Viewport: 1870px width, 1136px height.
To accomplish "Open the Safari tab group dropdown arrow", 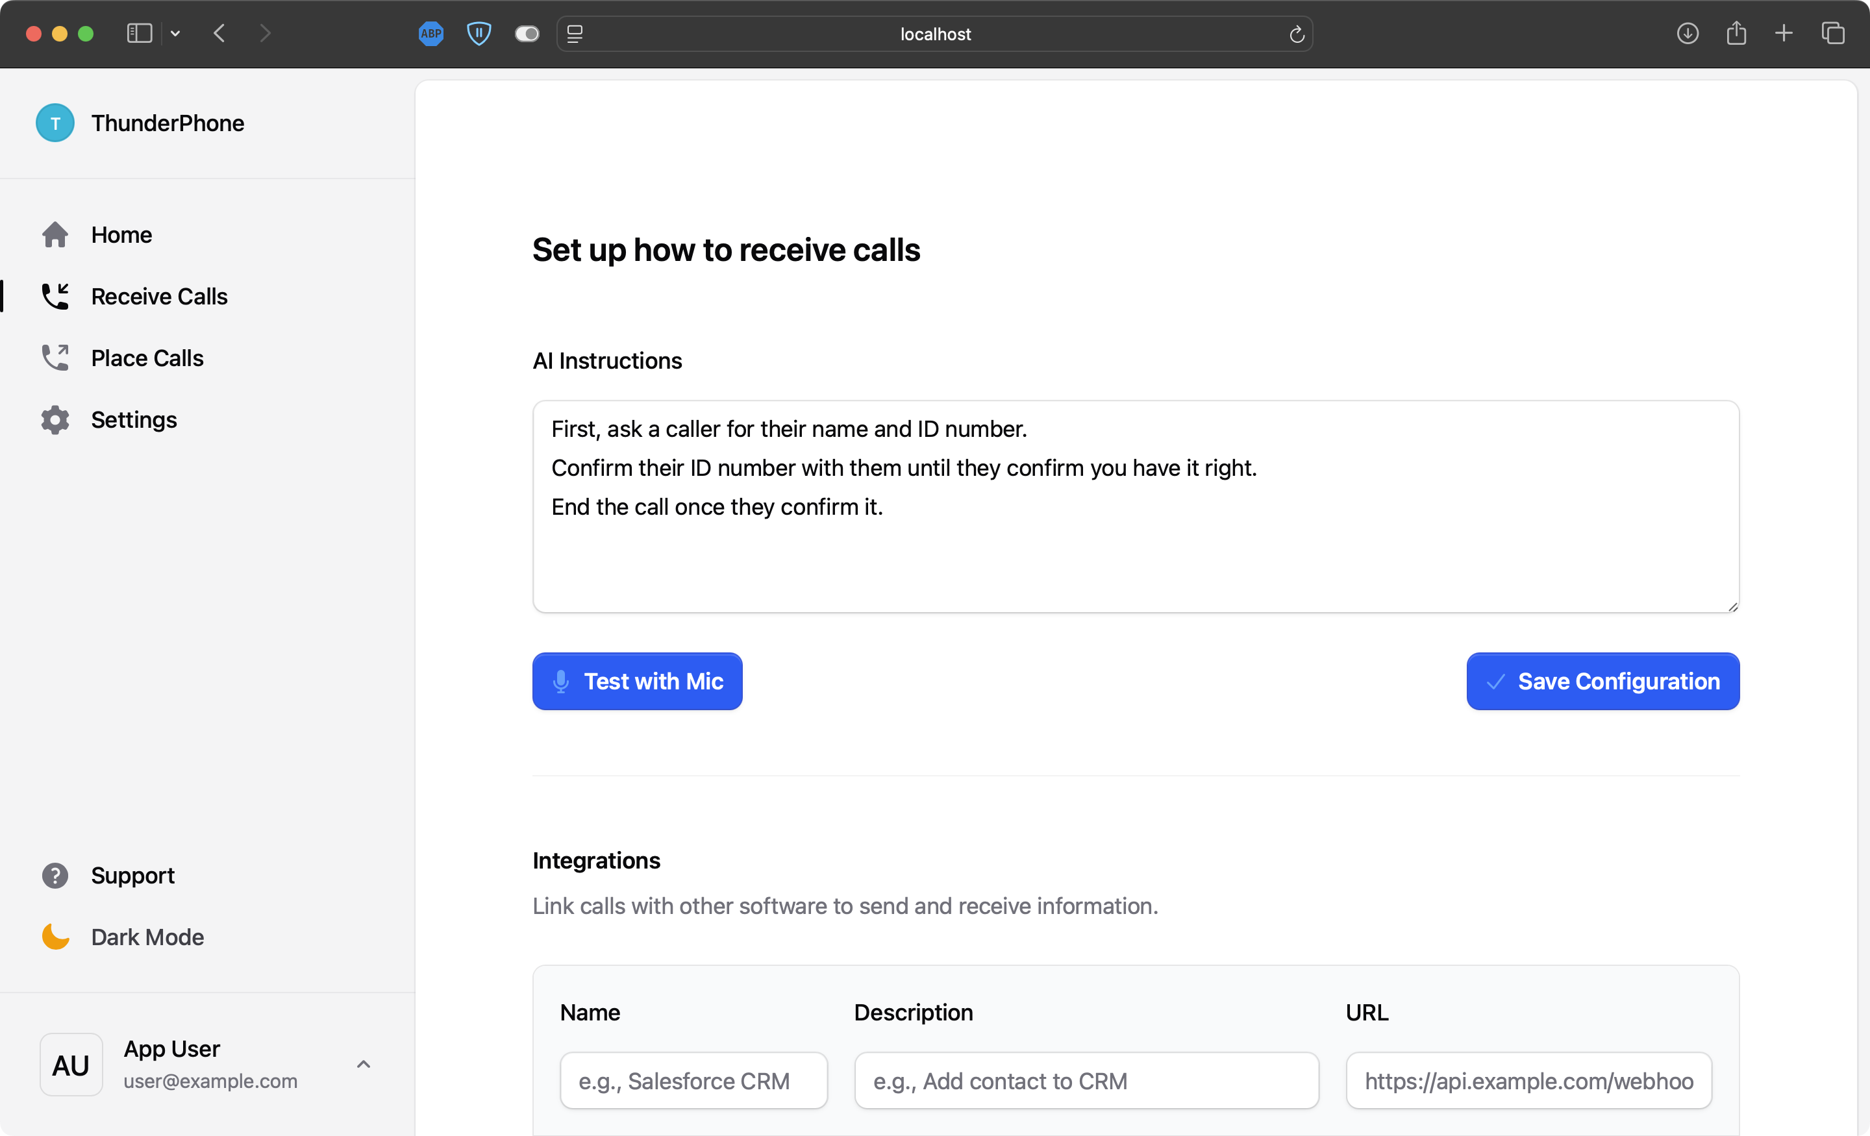I will (x=175, y=33).
